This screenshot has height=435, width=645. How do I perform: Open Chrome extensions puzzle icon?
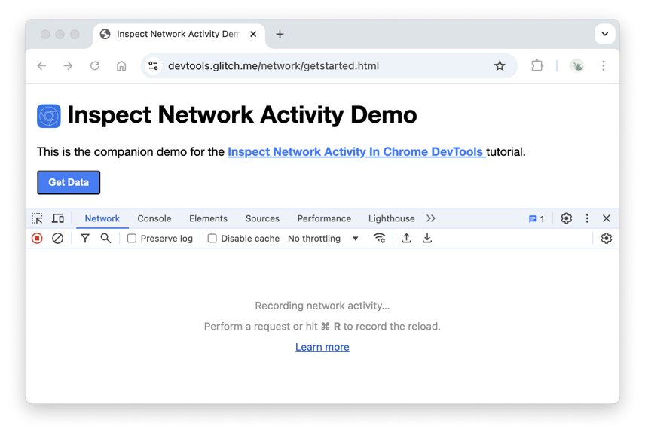point(537,65)
